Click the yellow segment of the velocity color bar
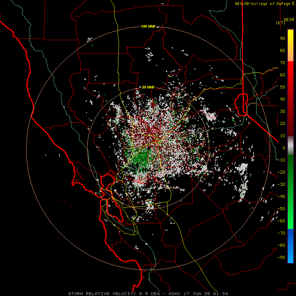 [x=290, y=45]
